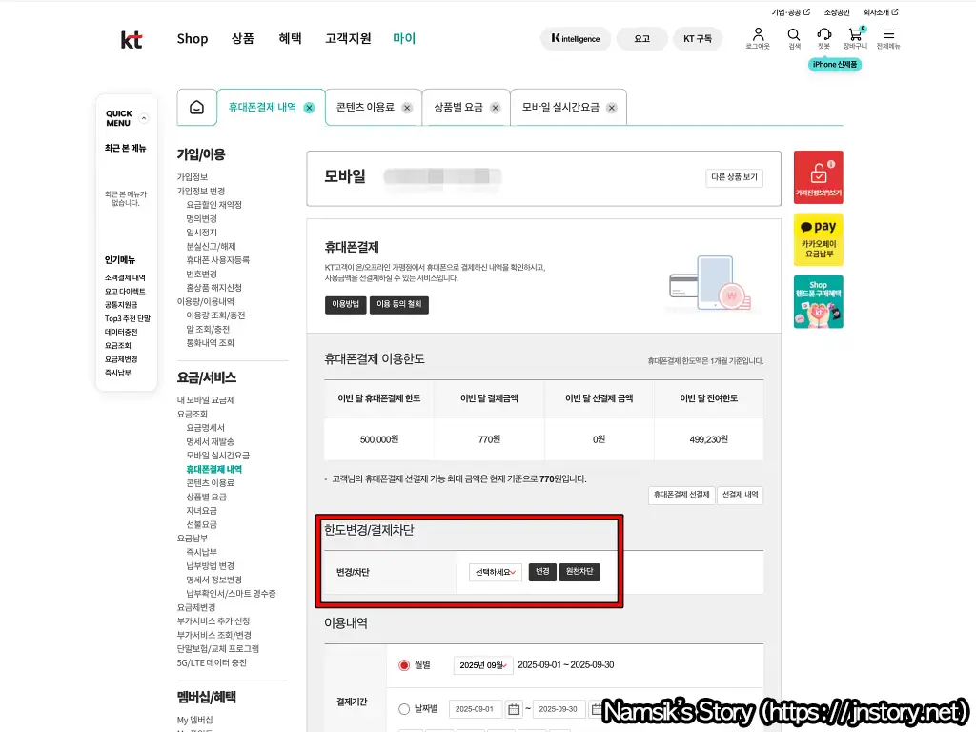The height and width of the screenshot is (732, 976).
Task: Switch to the 상품별 요금 tab
Action: click(458, 108)
